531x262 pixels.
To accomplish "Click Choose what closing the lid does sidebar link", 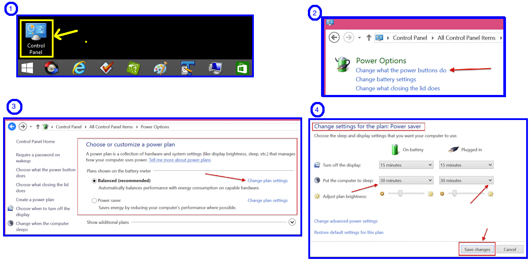I will coord(42,188).
